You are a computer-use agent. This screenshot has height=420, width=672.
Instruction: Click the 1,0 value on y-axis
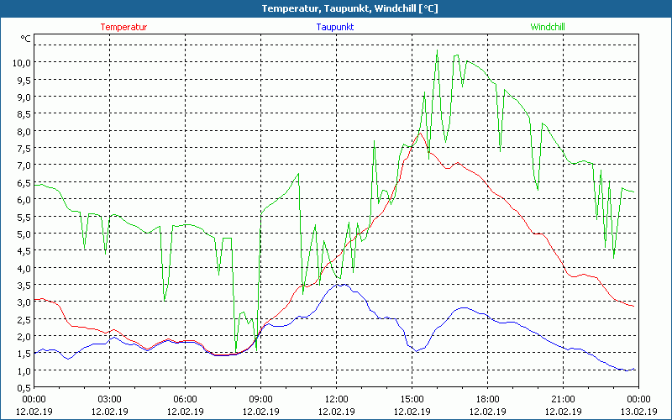pyautogui.click(x=21, y=370)
